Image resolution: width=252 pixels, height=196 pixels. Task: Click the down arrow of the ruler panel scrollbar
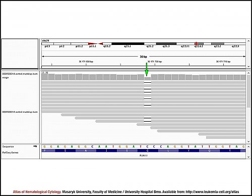coord(248,67)
